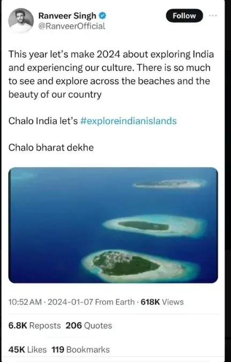Click the blue verified badge
The width and height of the screenshot is (231, 362).
[102, 16]
